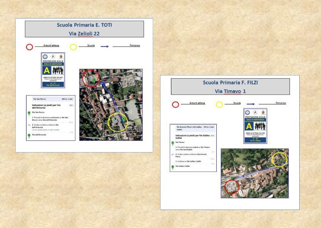The width and height of the screenshot is (321, 228).
Task: Click the green destination pin beside Via dell'Armonia
Action: [x=29, y=136]
